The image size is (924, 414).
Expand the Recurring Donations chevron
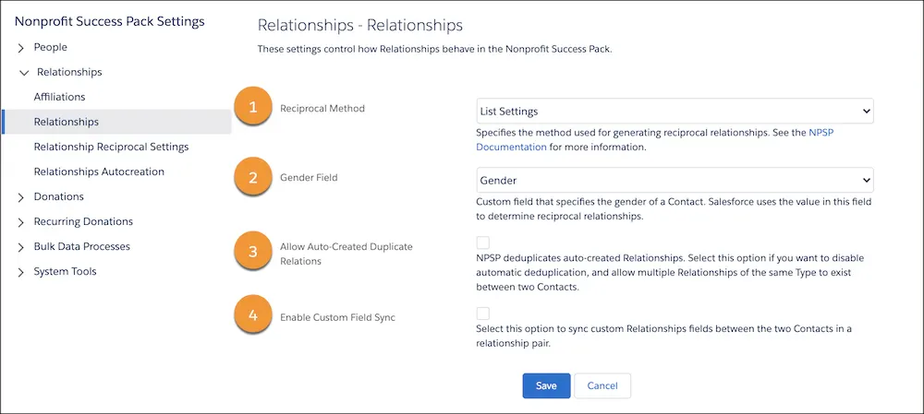click(x=21, y=222)
